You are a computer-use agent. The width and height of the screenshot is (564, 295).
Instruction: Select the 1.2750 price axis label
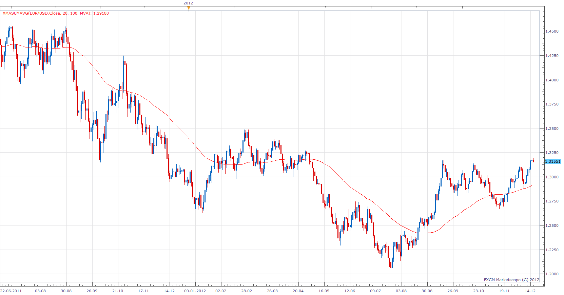click(552, 201)
